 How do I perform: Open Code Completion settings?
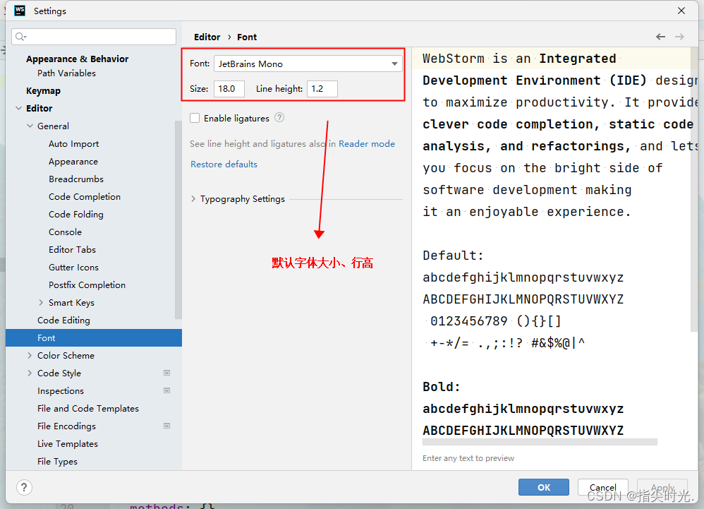pos(85,197)
